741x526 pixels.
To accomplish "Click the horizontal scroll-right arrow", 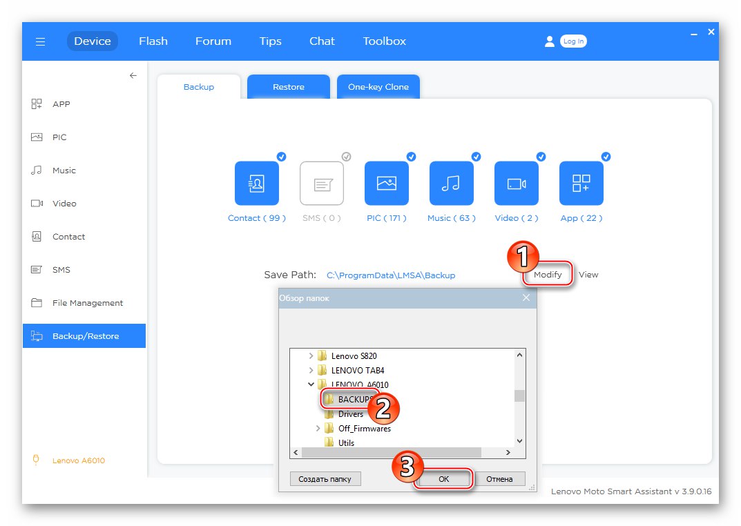I will 508,452.
